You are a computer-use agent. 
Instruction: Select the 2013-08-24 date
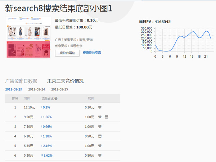click(x=36, y=89)
